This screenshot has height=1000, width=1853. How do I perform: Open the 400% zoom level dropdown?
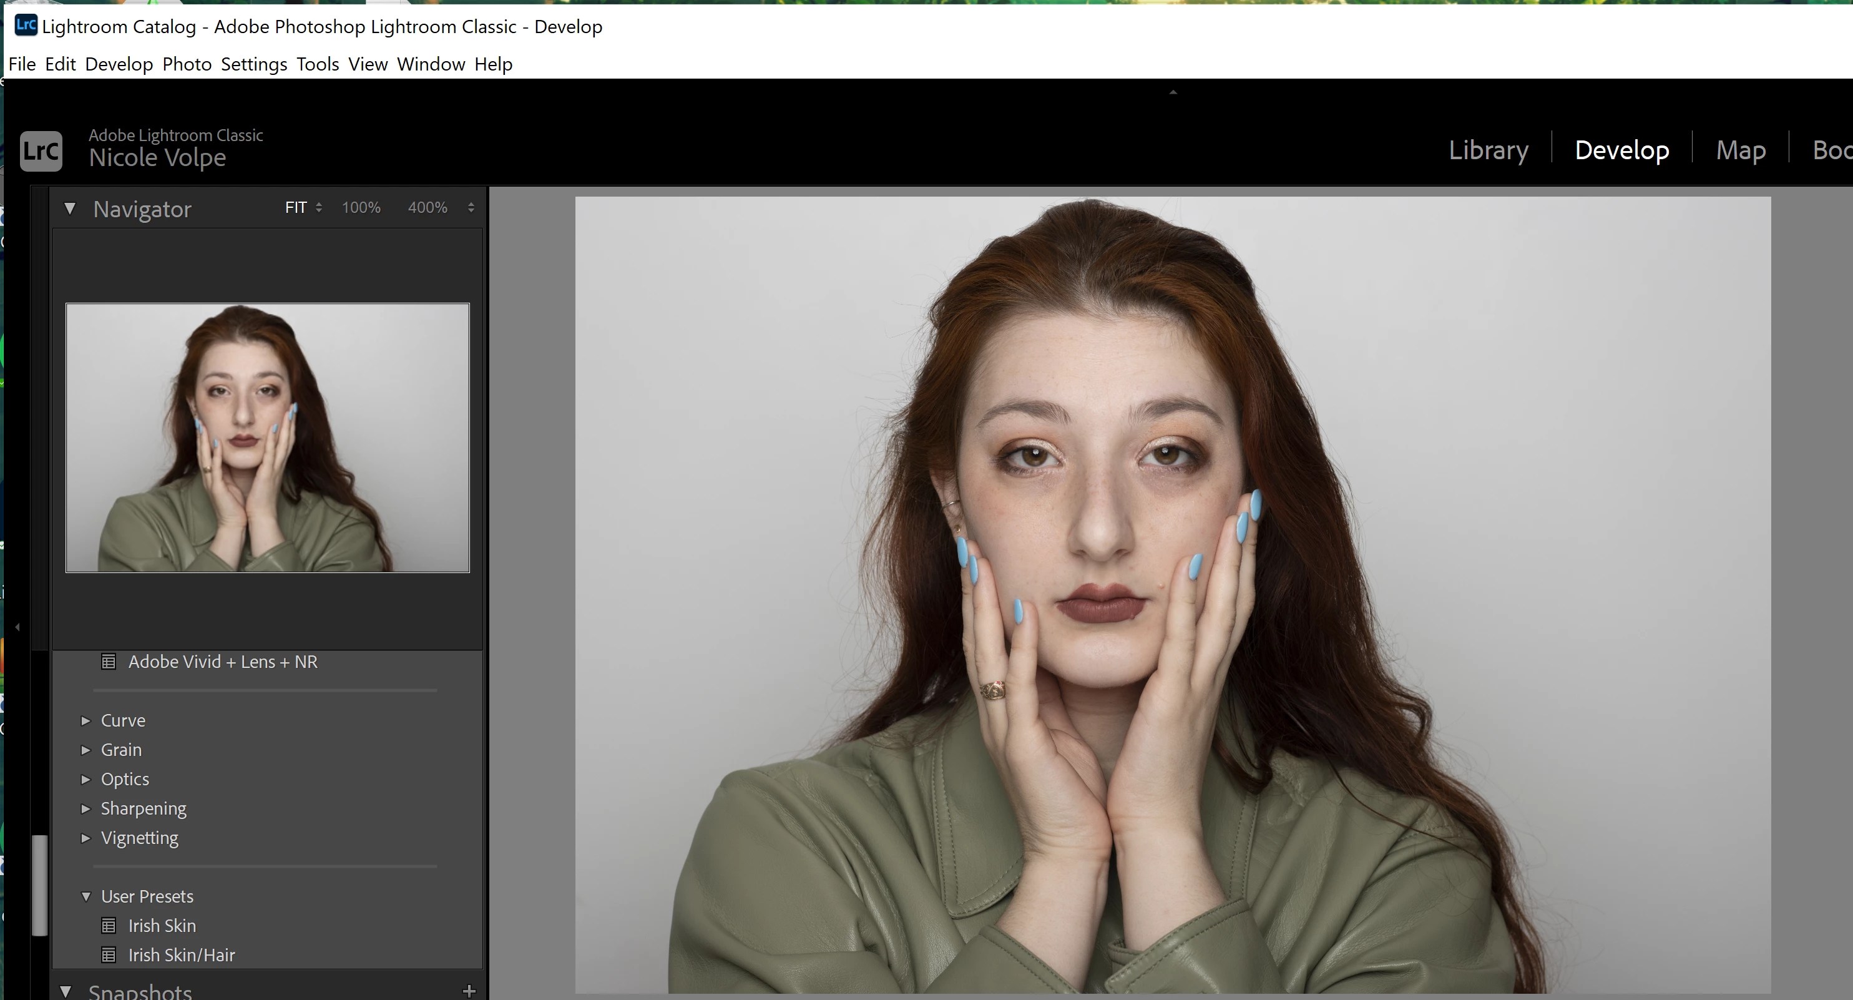[471, 208]
